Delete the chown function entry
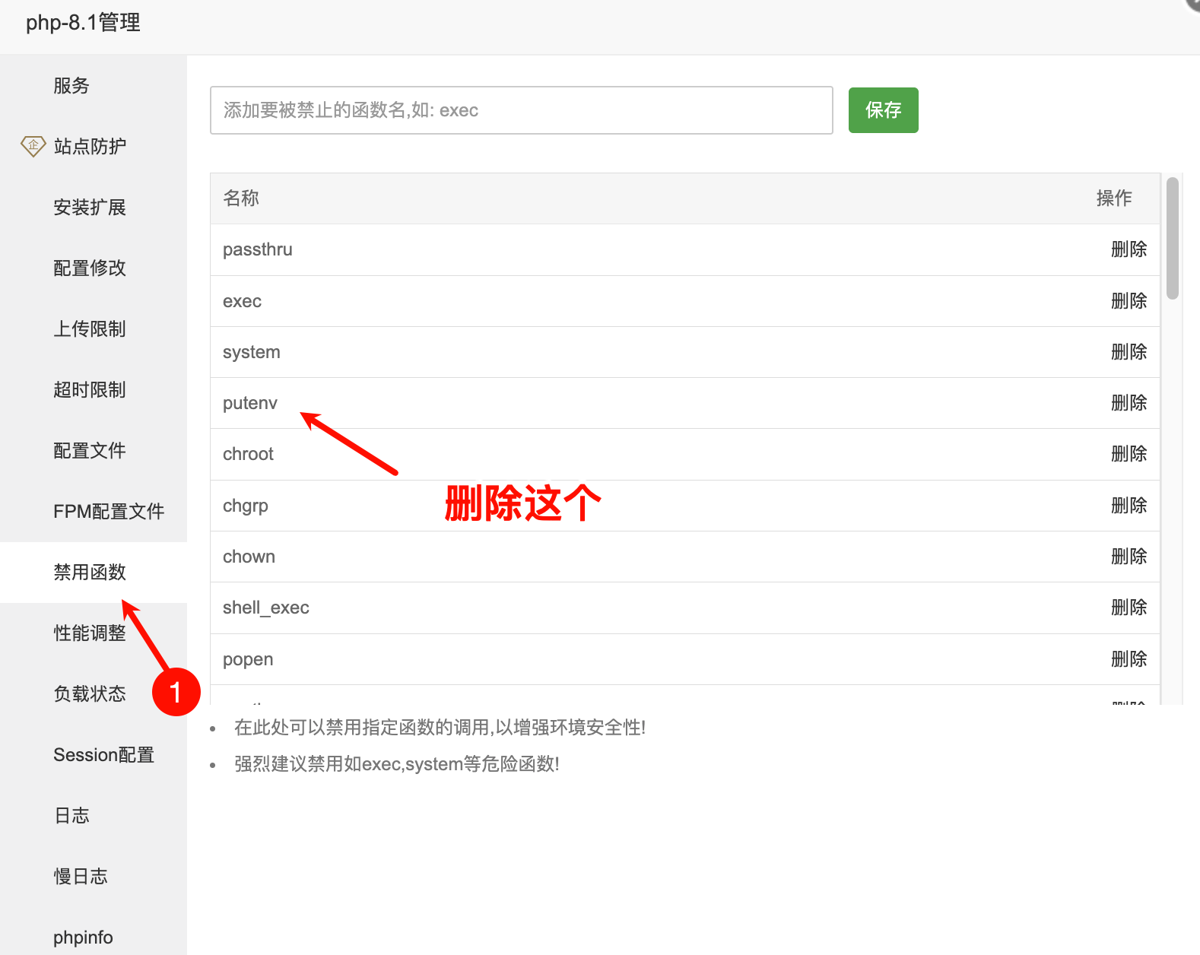Screen dimensions: 1200x955 click(1129, 557)
